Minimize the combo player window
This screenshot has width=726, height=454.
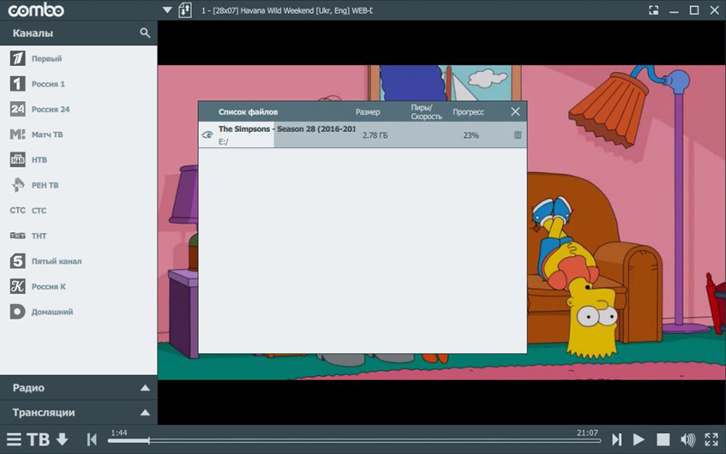tap(674, 11)
